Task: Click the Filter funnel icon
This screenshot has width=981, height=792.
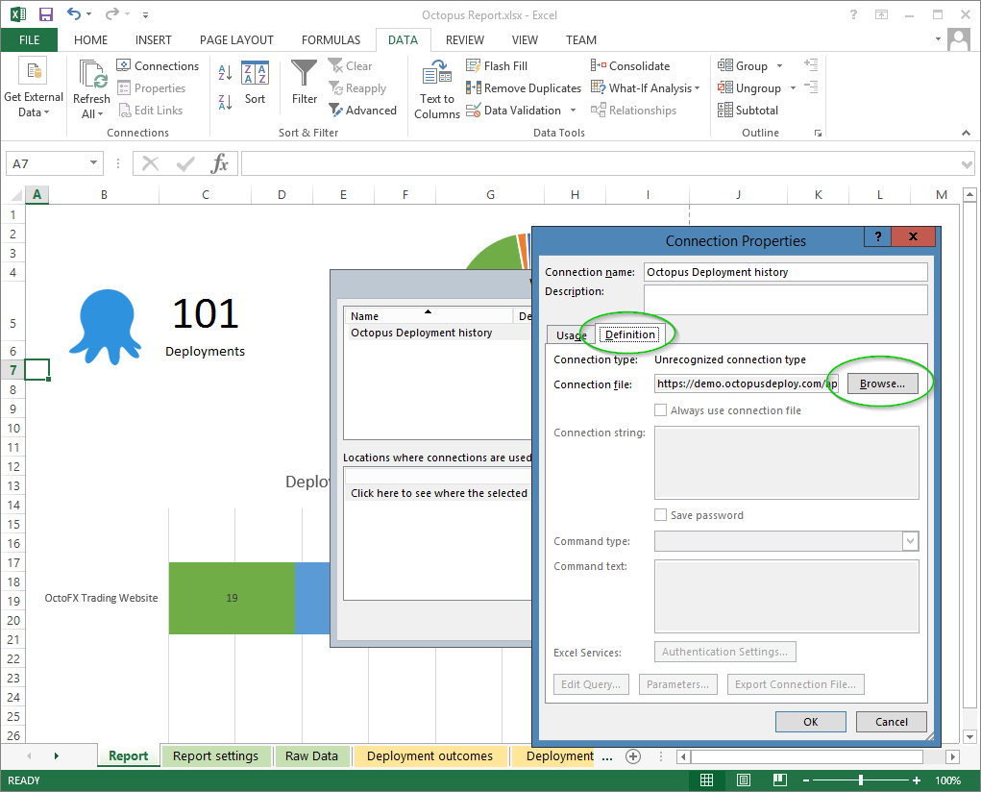Action: [304, 75]
